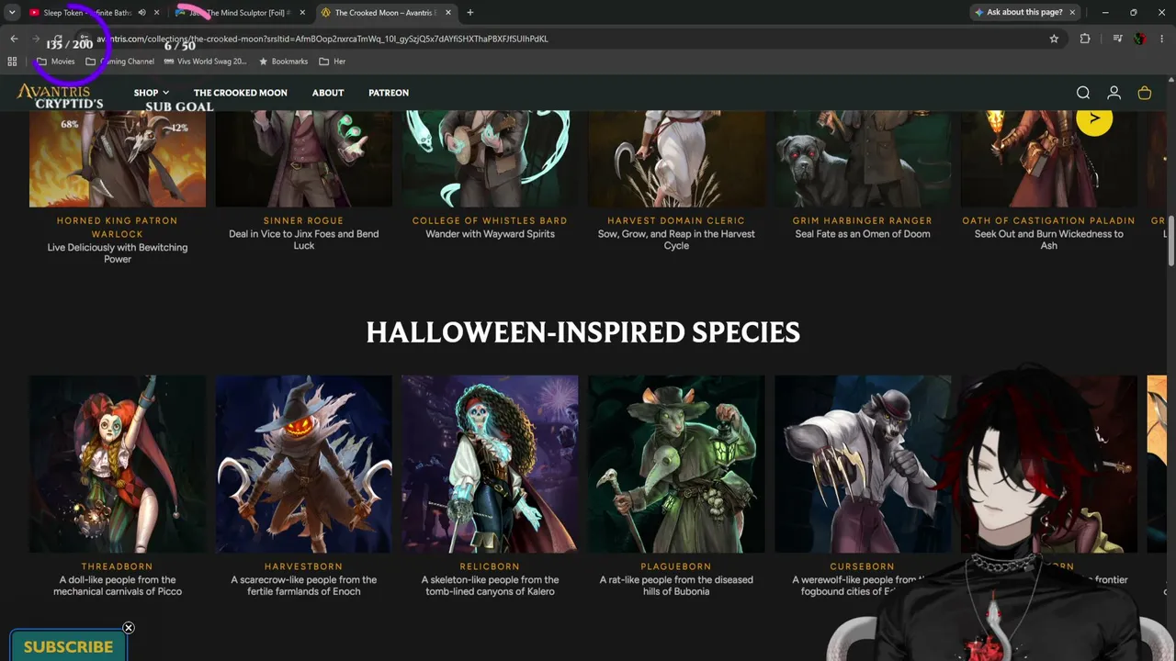This screenshot has height=661, width=1176.
Task: Open the Gaming Channel bookmark folder
Action: [x=119, y=62]
